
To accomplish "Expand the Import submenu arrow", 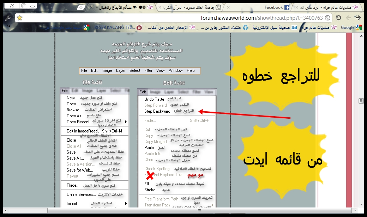I will 126,204.
